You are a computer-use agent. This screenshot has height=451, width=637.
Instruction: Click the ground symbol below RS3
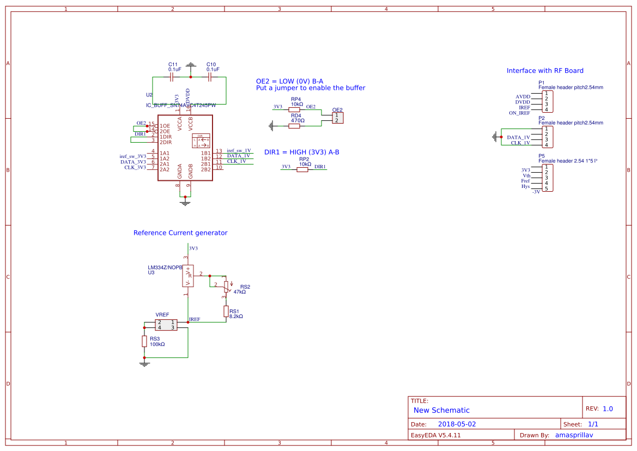(144, 364)
